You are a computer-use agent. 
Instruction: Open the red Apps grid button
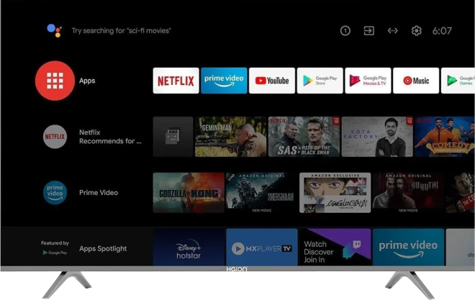coord(55,81)
